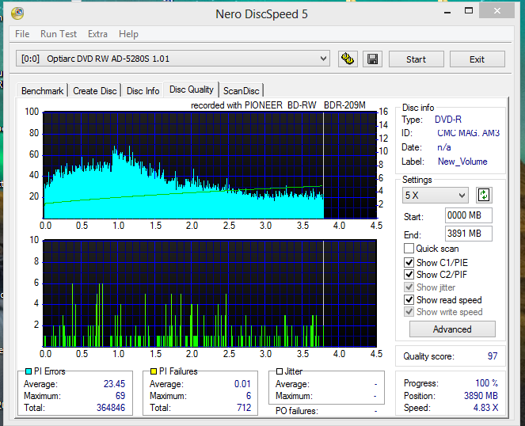
Task: Click the PI Errors maximum value 69
Action: click(120, 396)
